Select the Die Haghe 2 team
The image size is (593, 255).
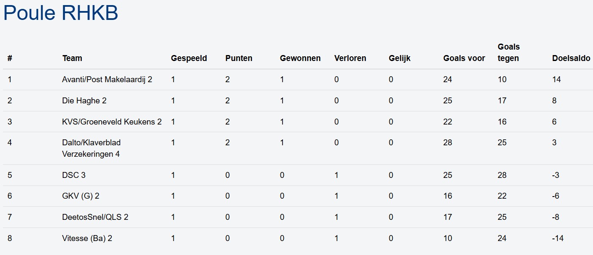pos(84,101)
